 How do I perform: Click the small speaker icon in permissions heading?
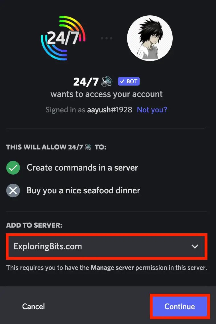pos(88,147)
